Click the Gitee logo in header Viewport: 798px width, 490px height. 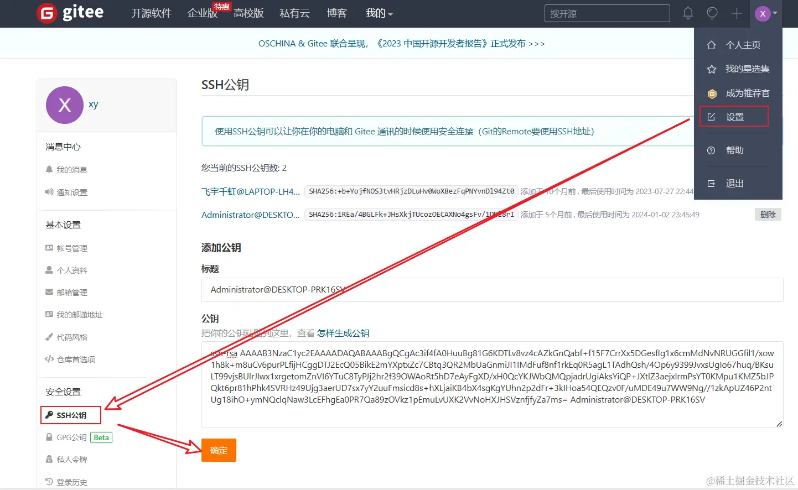click(70, 13)
